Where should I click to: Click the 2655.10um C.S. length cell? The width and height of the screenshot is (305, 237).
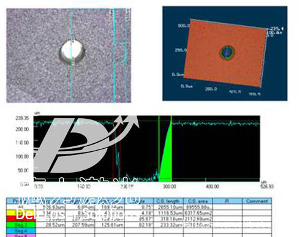click(168, 207)
